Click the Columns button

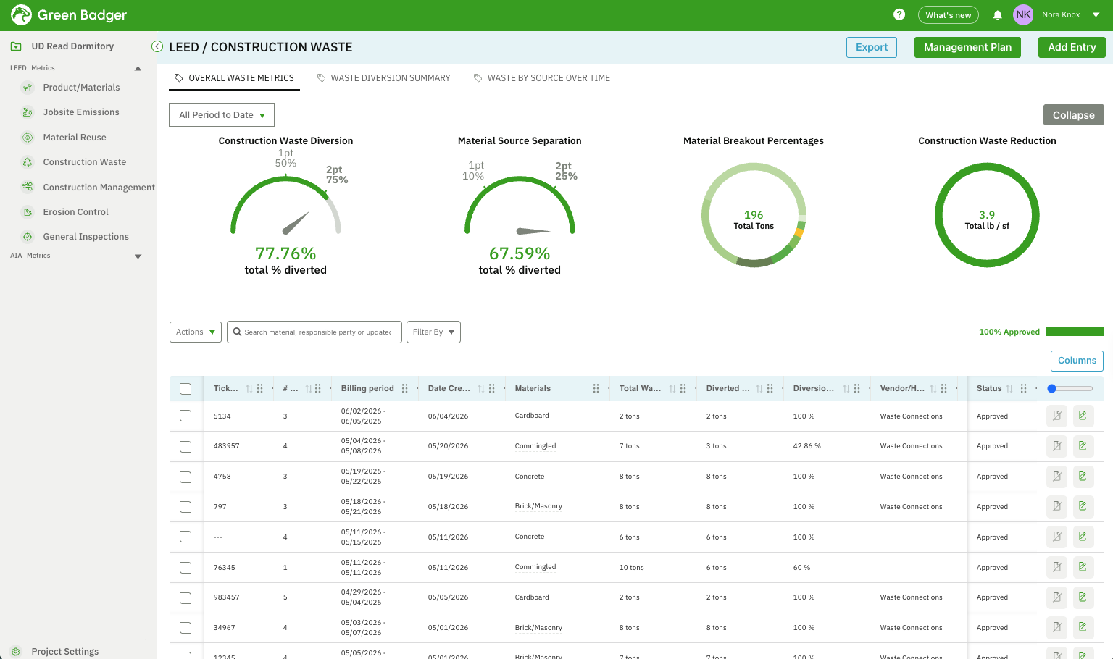(x=1077, y=361)
